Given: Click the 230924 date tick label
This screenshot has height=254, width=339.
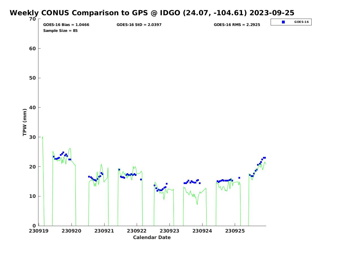Looking at the screenshot, I should 202,231.
